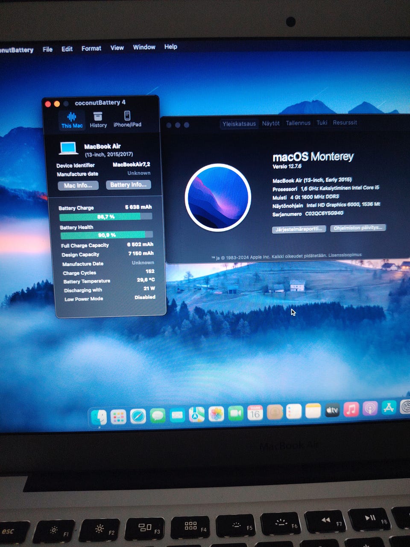Screen dimensions: 410x547
Task: Open Contacts app in the Dock
Action: pos(275,412)
